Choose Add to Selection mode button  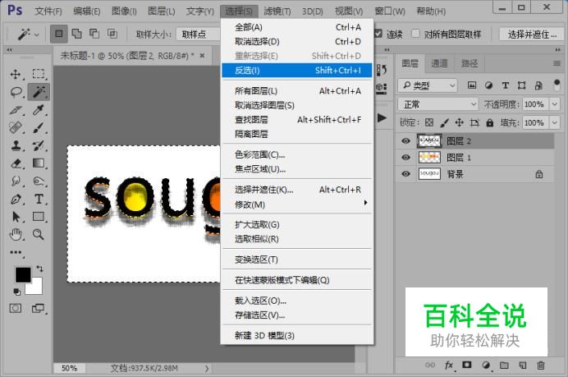coord(76,34)
